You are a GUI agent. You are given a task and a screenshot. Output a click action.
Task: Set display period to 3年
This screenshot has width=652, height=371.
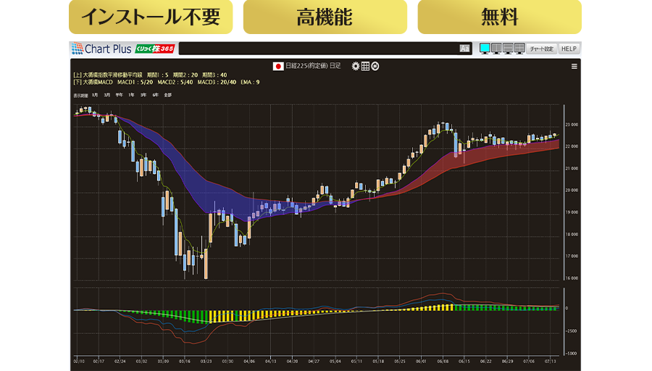click(x=143, y=95)
